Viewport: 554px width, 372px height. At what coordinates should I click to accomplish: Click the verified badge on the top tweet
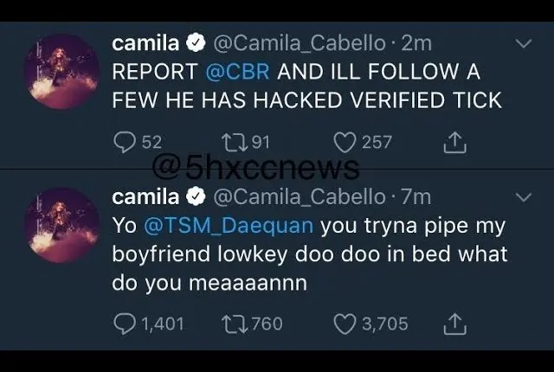[x=197, y=42]
